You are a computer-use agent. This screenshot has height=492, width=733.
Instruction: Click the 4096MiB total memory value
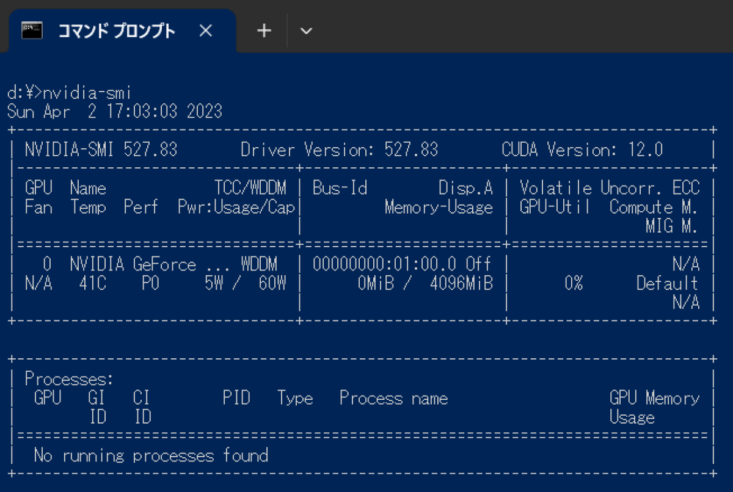pyautogui.click(x=461, y=284)
